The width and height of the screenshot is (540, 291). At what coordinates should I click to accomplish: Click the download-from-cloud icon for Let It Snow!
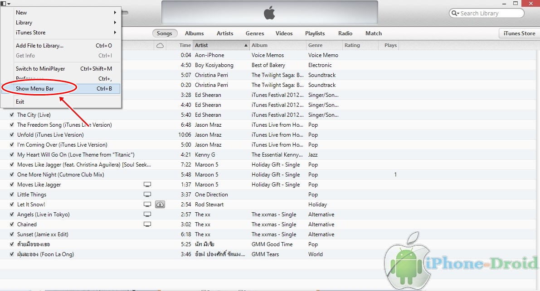point(160,205)
